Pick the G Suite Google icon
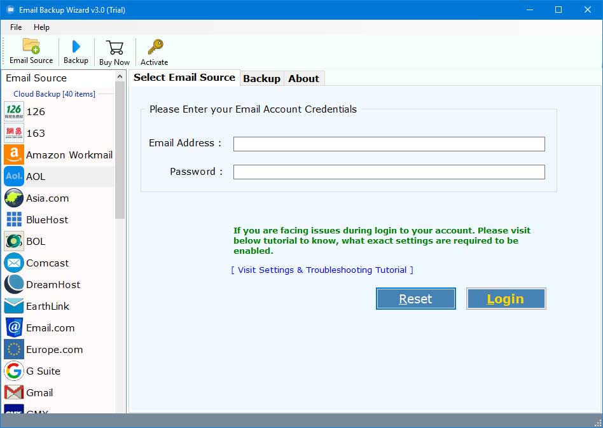This screenshot has width=603, height=428. [x=14, y=371]
